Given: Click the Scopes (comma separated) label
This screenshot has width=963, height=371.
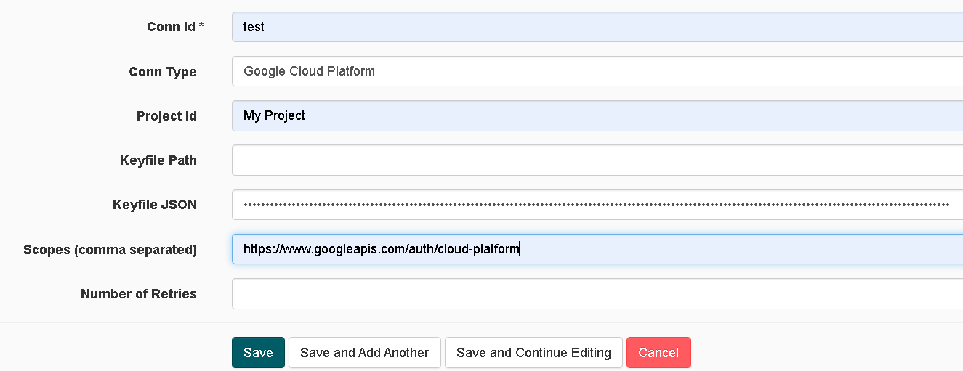Looking at the screenshot, I should (x=110, y=250).
